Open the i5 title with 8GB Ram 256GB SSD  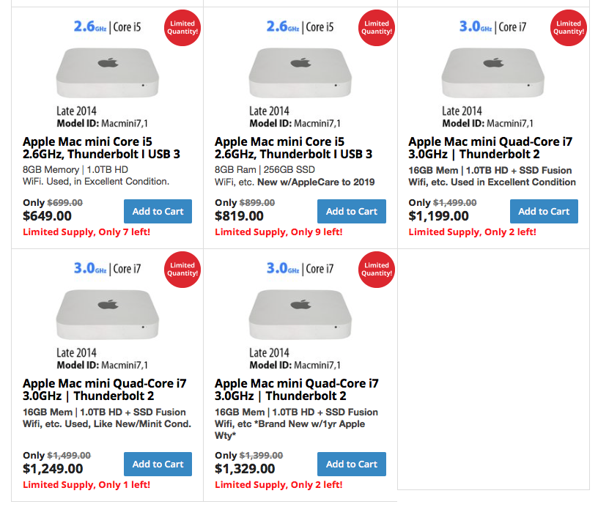click(293, 148)
